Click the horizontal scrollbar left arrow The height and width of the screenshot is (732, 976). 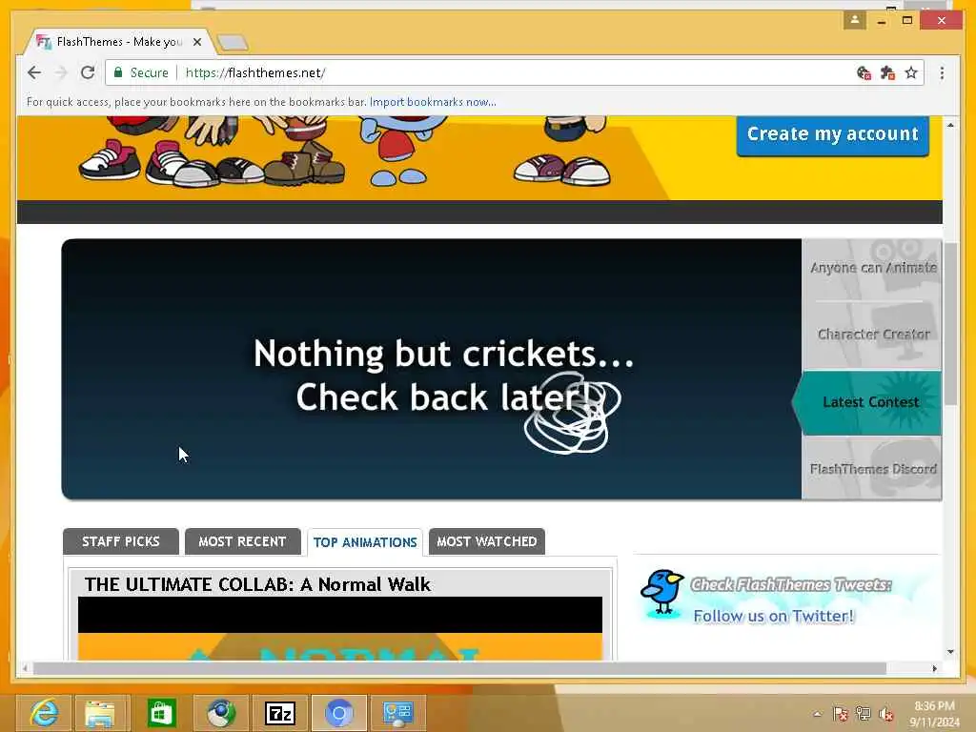[x=25, y=668]
